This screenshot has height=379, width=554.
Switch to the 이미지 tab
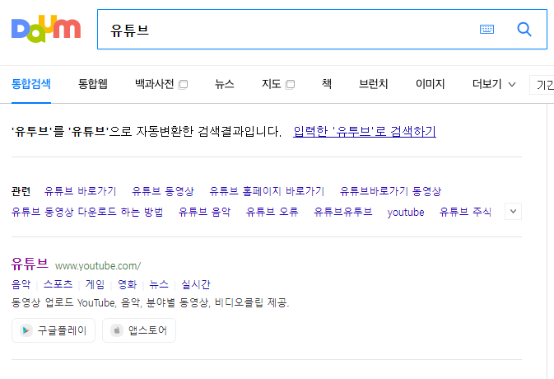[x=430, y=84]
